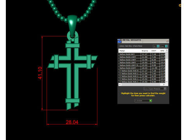Click the Calculate button
The height and width of the screenshot is (140, 187).
click(x=143, y=101)
